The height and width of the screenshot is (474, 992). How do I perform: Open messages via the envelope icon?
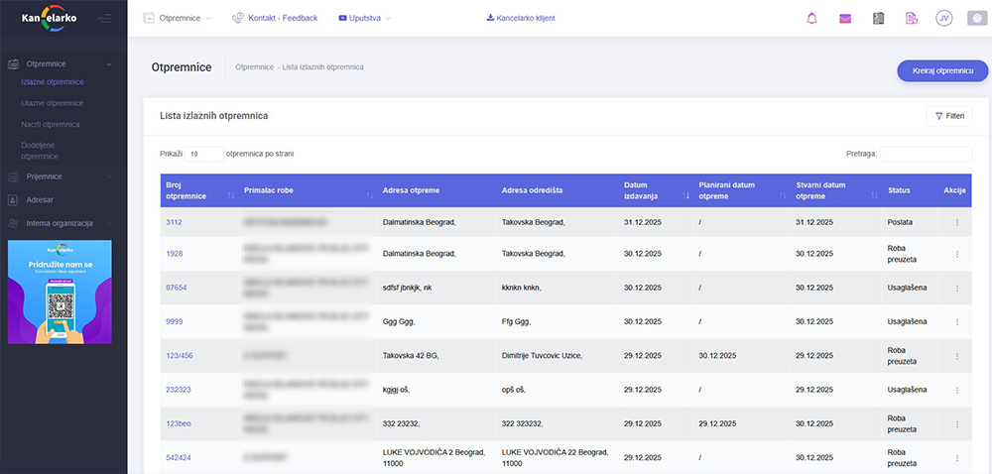845,18
